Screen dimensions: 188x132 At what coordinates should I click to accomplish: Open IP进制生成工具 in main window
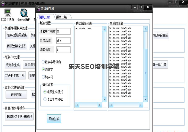tap(15, 75)
